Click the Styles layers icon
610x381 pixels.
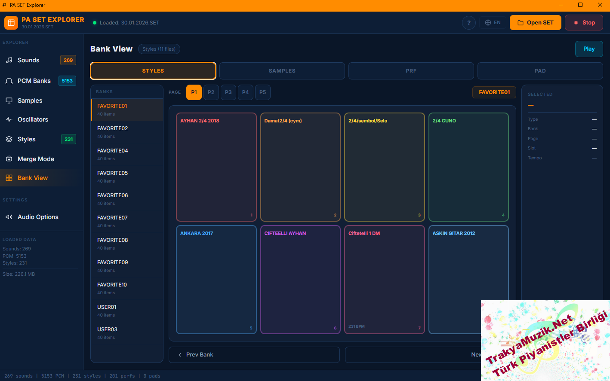(9, 139)
